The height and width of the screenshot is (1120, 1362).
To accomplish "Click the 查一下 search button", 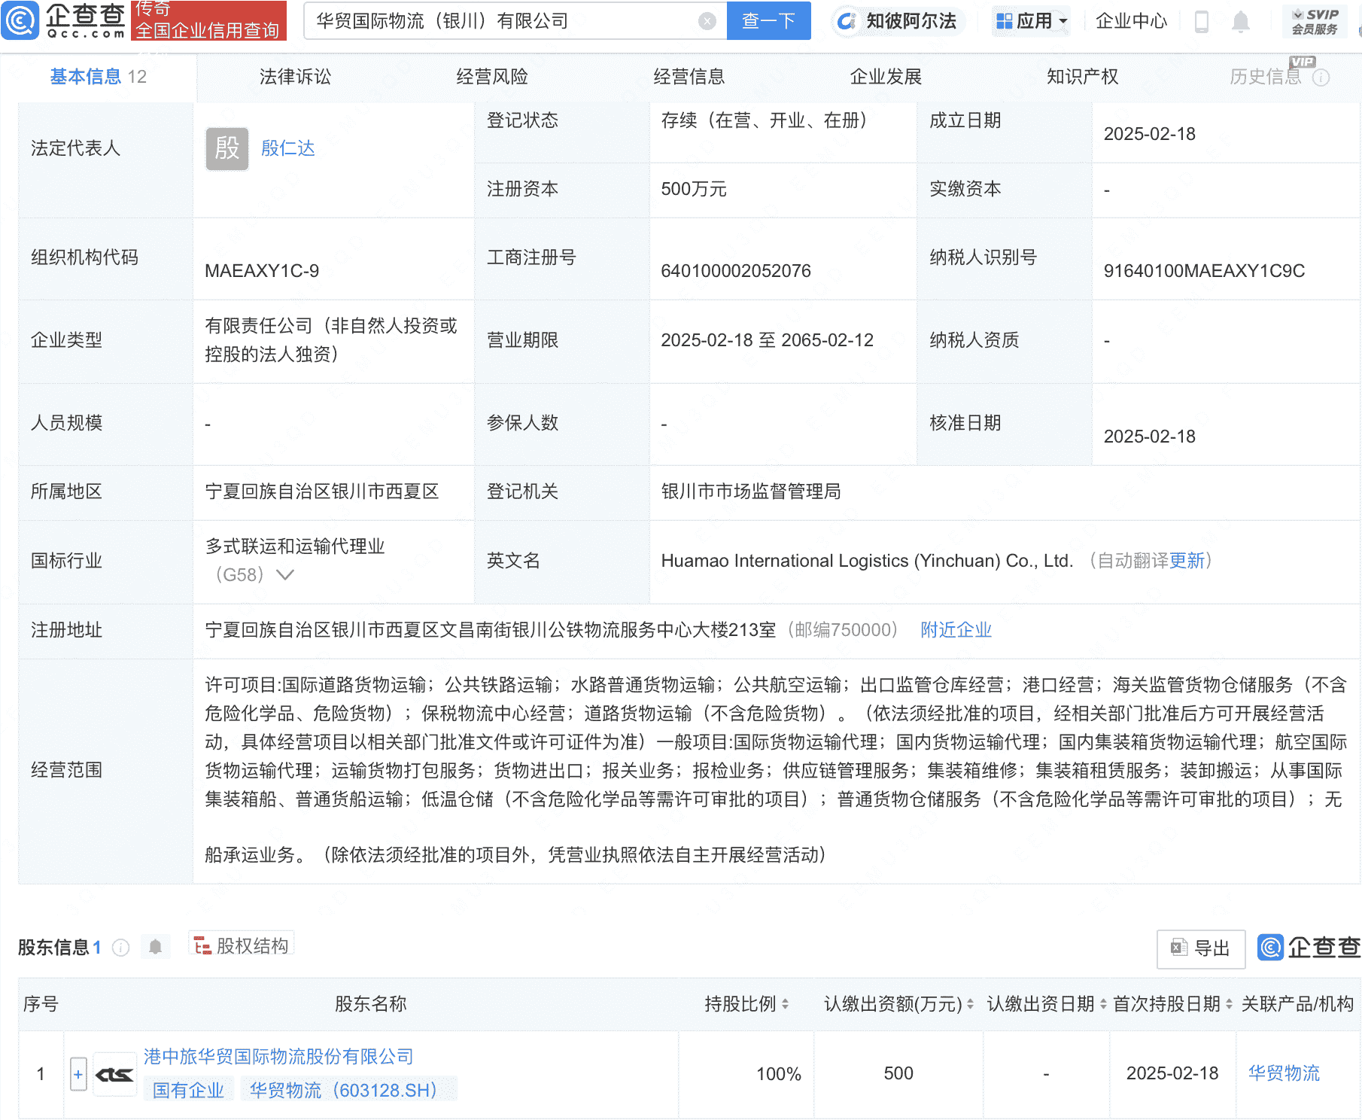I will click(x=768, y=21).
